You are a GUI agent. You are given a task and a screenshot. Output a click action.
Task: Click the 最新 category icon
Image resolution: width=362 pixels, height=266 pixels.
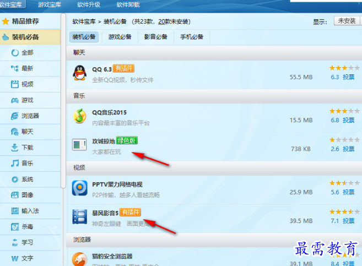point(15,68)
